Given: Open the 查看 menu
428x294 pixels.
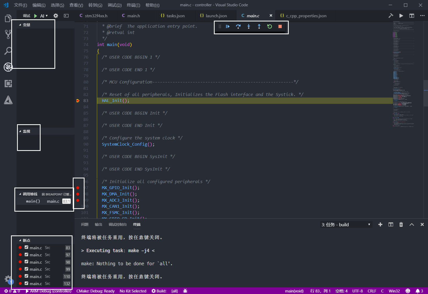Looking at the screenshot, I should click(76, 5).
